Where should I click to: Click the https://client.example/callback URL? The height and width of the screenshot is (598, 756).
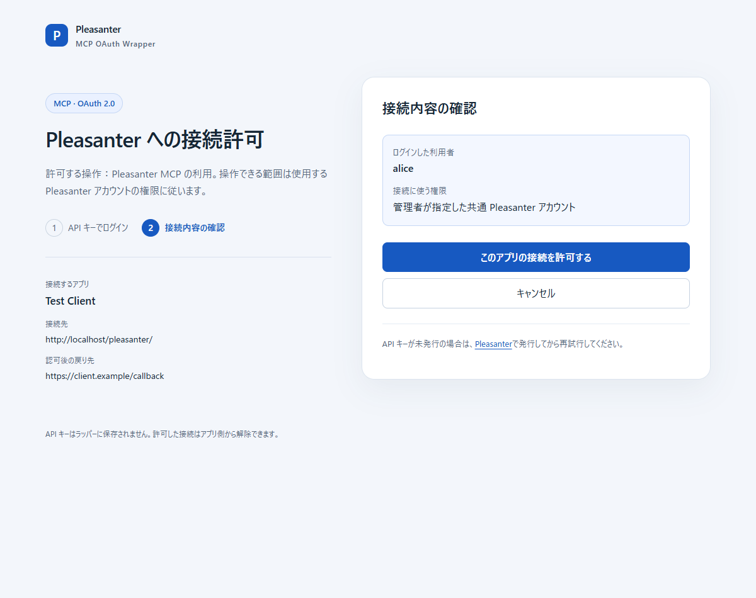105,376
